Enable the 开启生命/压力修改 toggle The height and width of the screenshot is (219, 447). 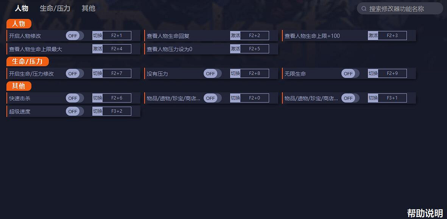tap(74, 73)
